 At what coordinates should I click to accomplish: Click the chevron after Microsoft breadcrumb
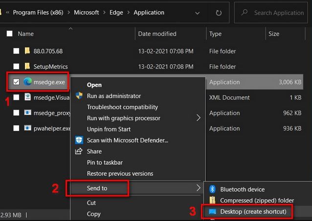coord(104,13)
